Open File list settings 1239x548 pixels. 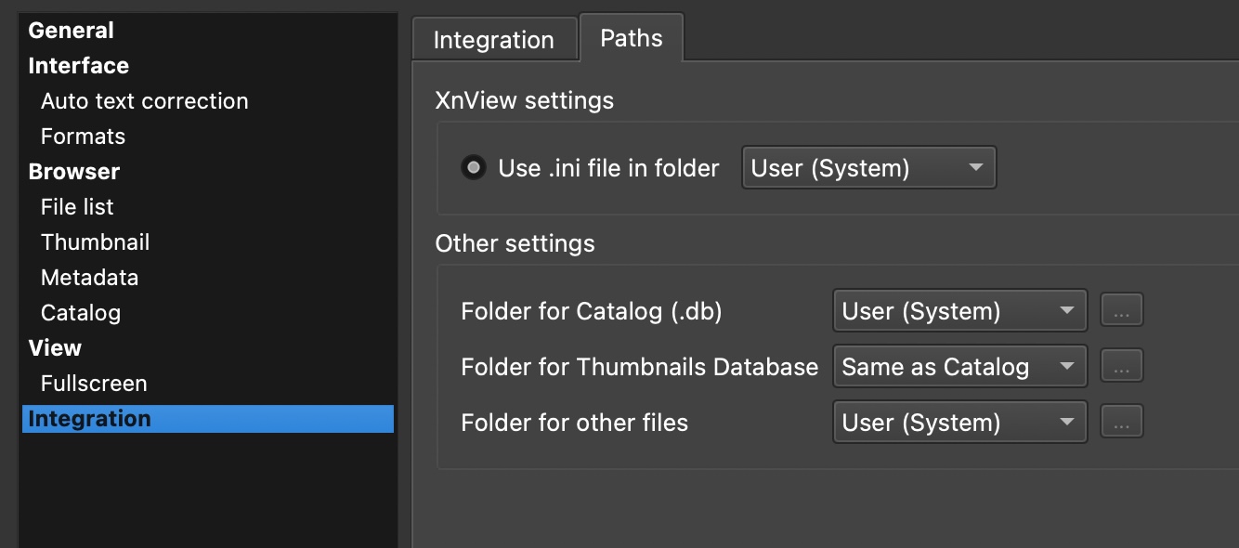[x=77, y=207]
